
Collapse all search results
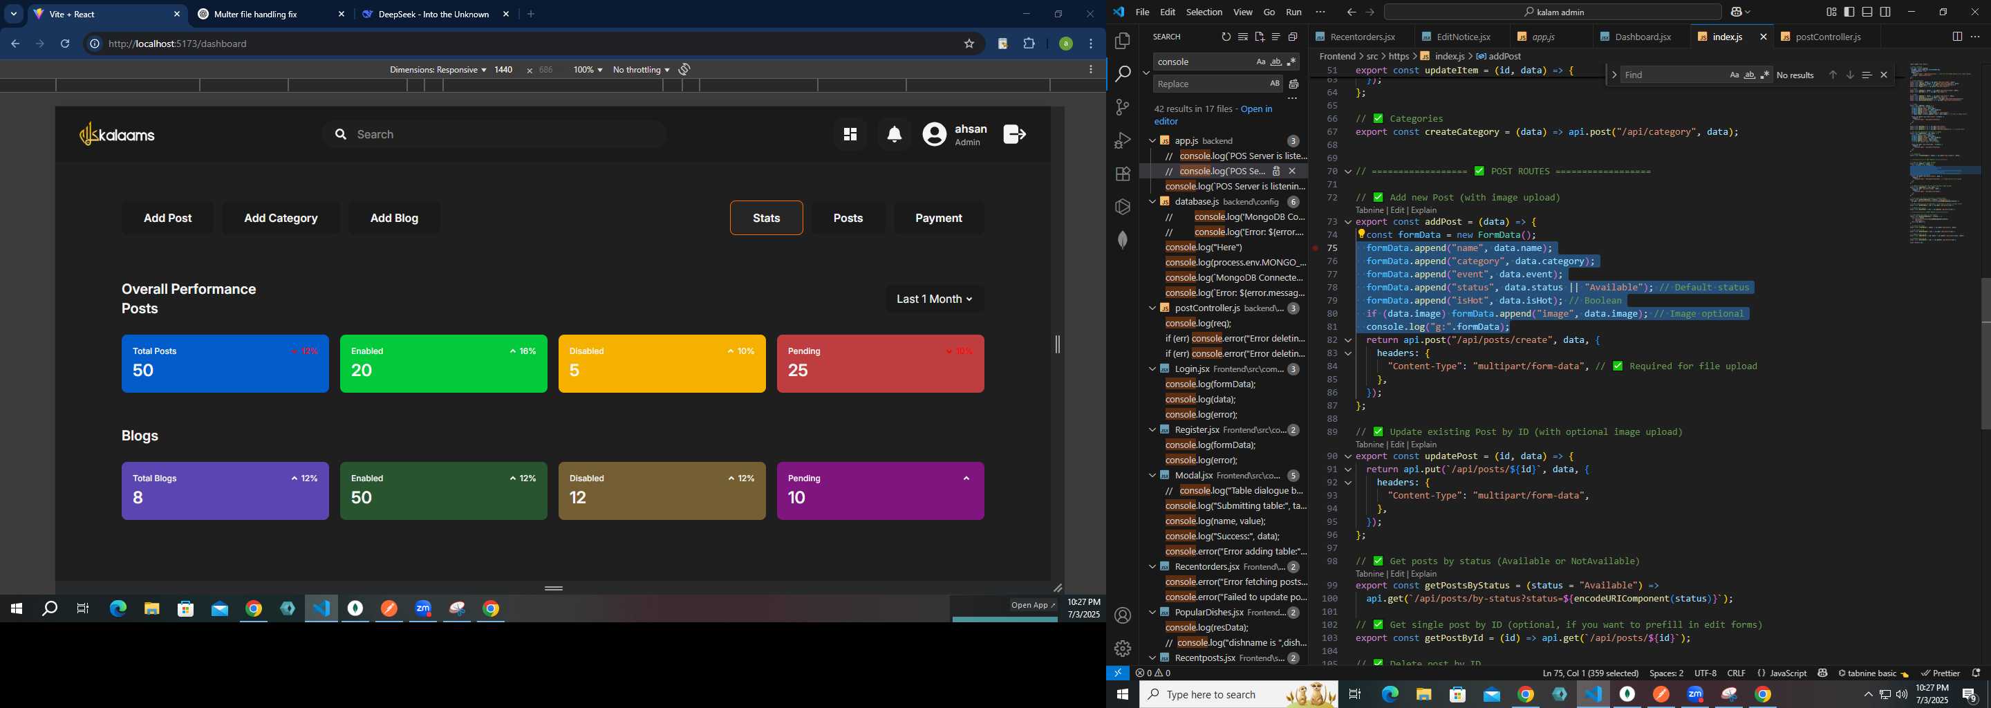coord(1292,37)
